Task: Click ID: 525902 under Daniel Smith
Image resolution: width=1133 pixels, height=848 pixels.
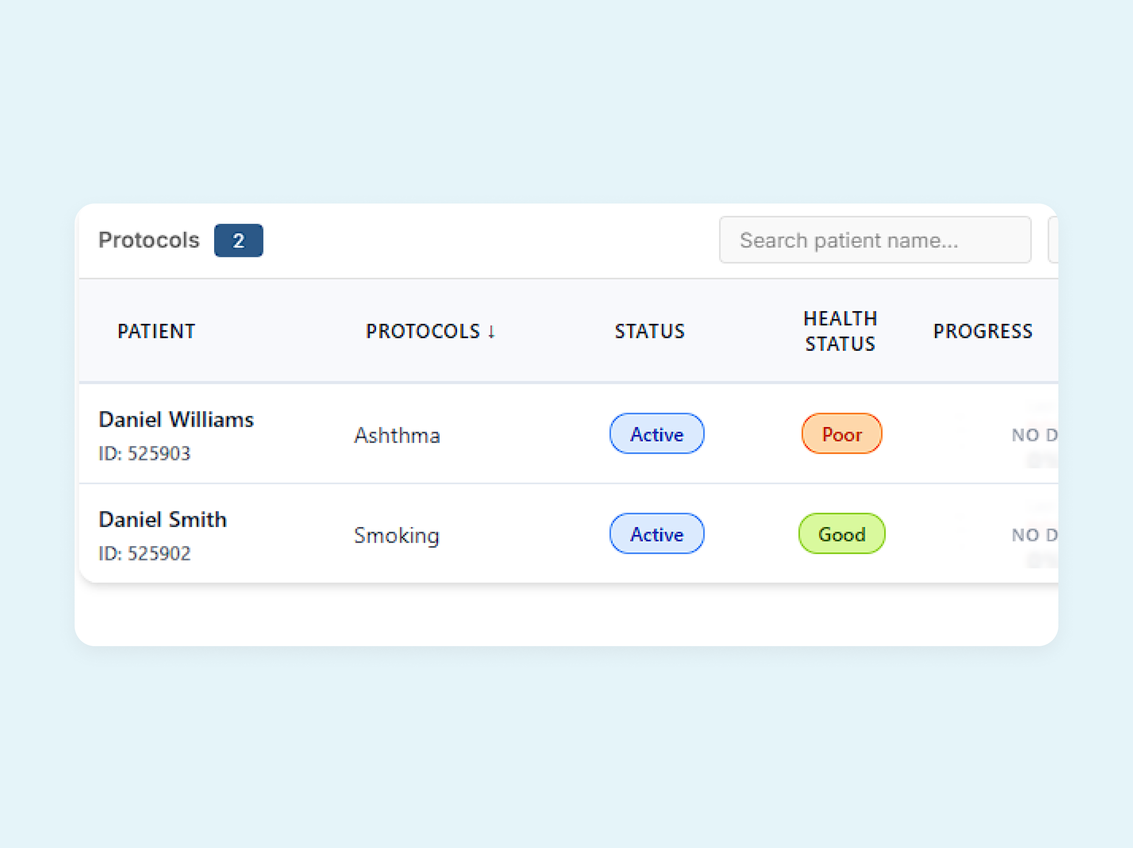Action: click(145, 554)
